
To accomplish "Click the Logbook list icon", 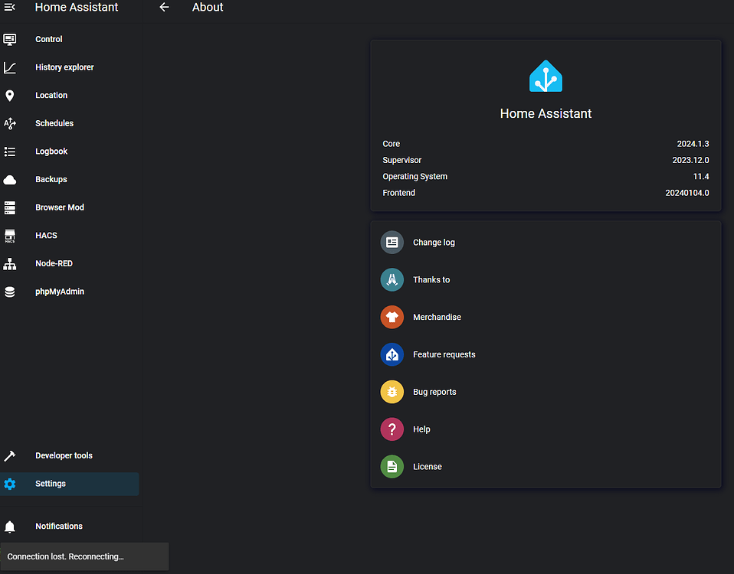I will pyautogui.click(x=10, y=152).
